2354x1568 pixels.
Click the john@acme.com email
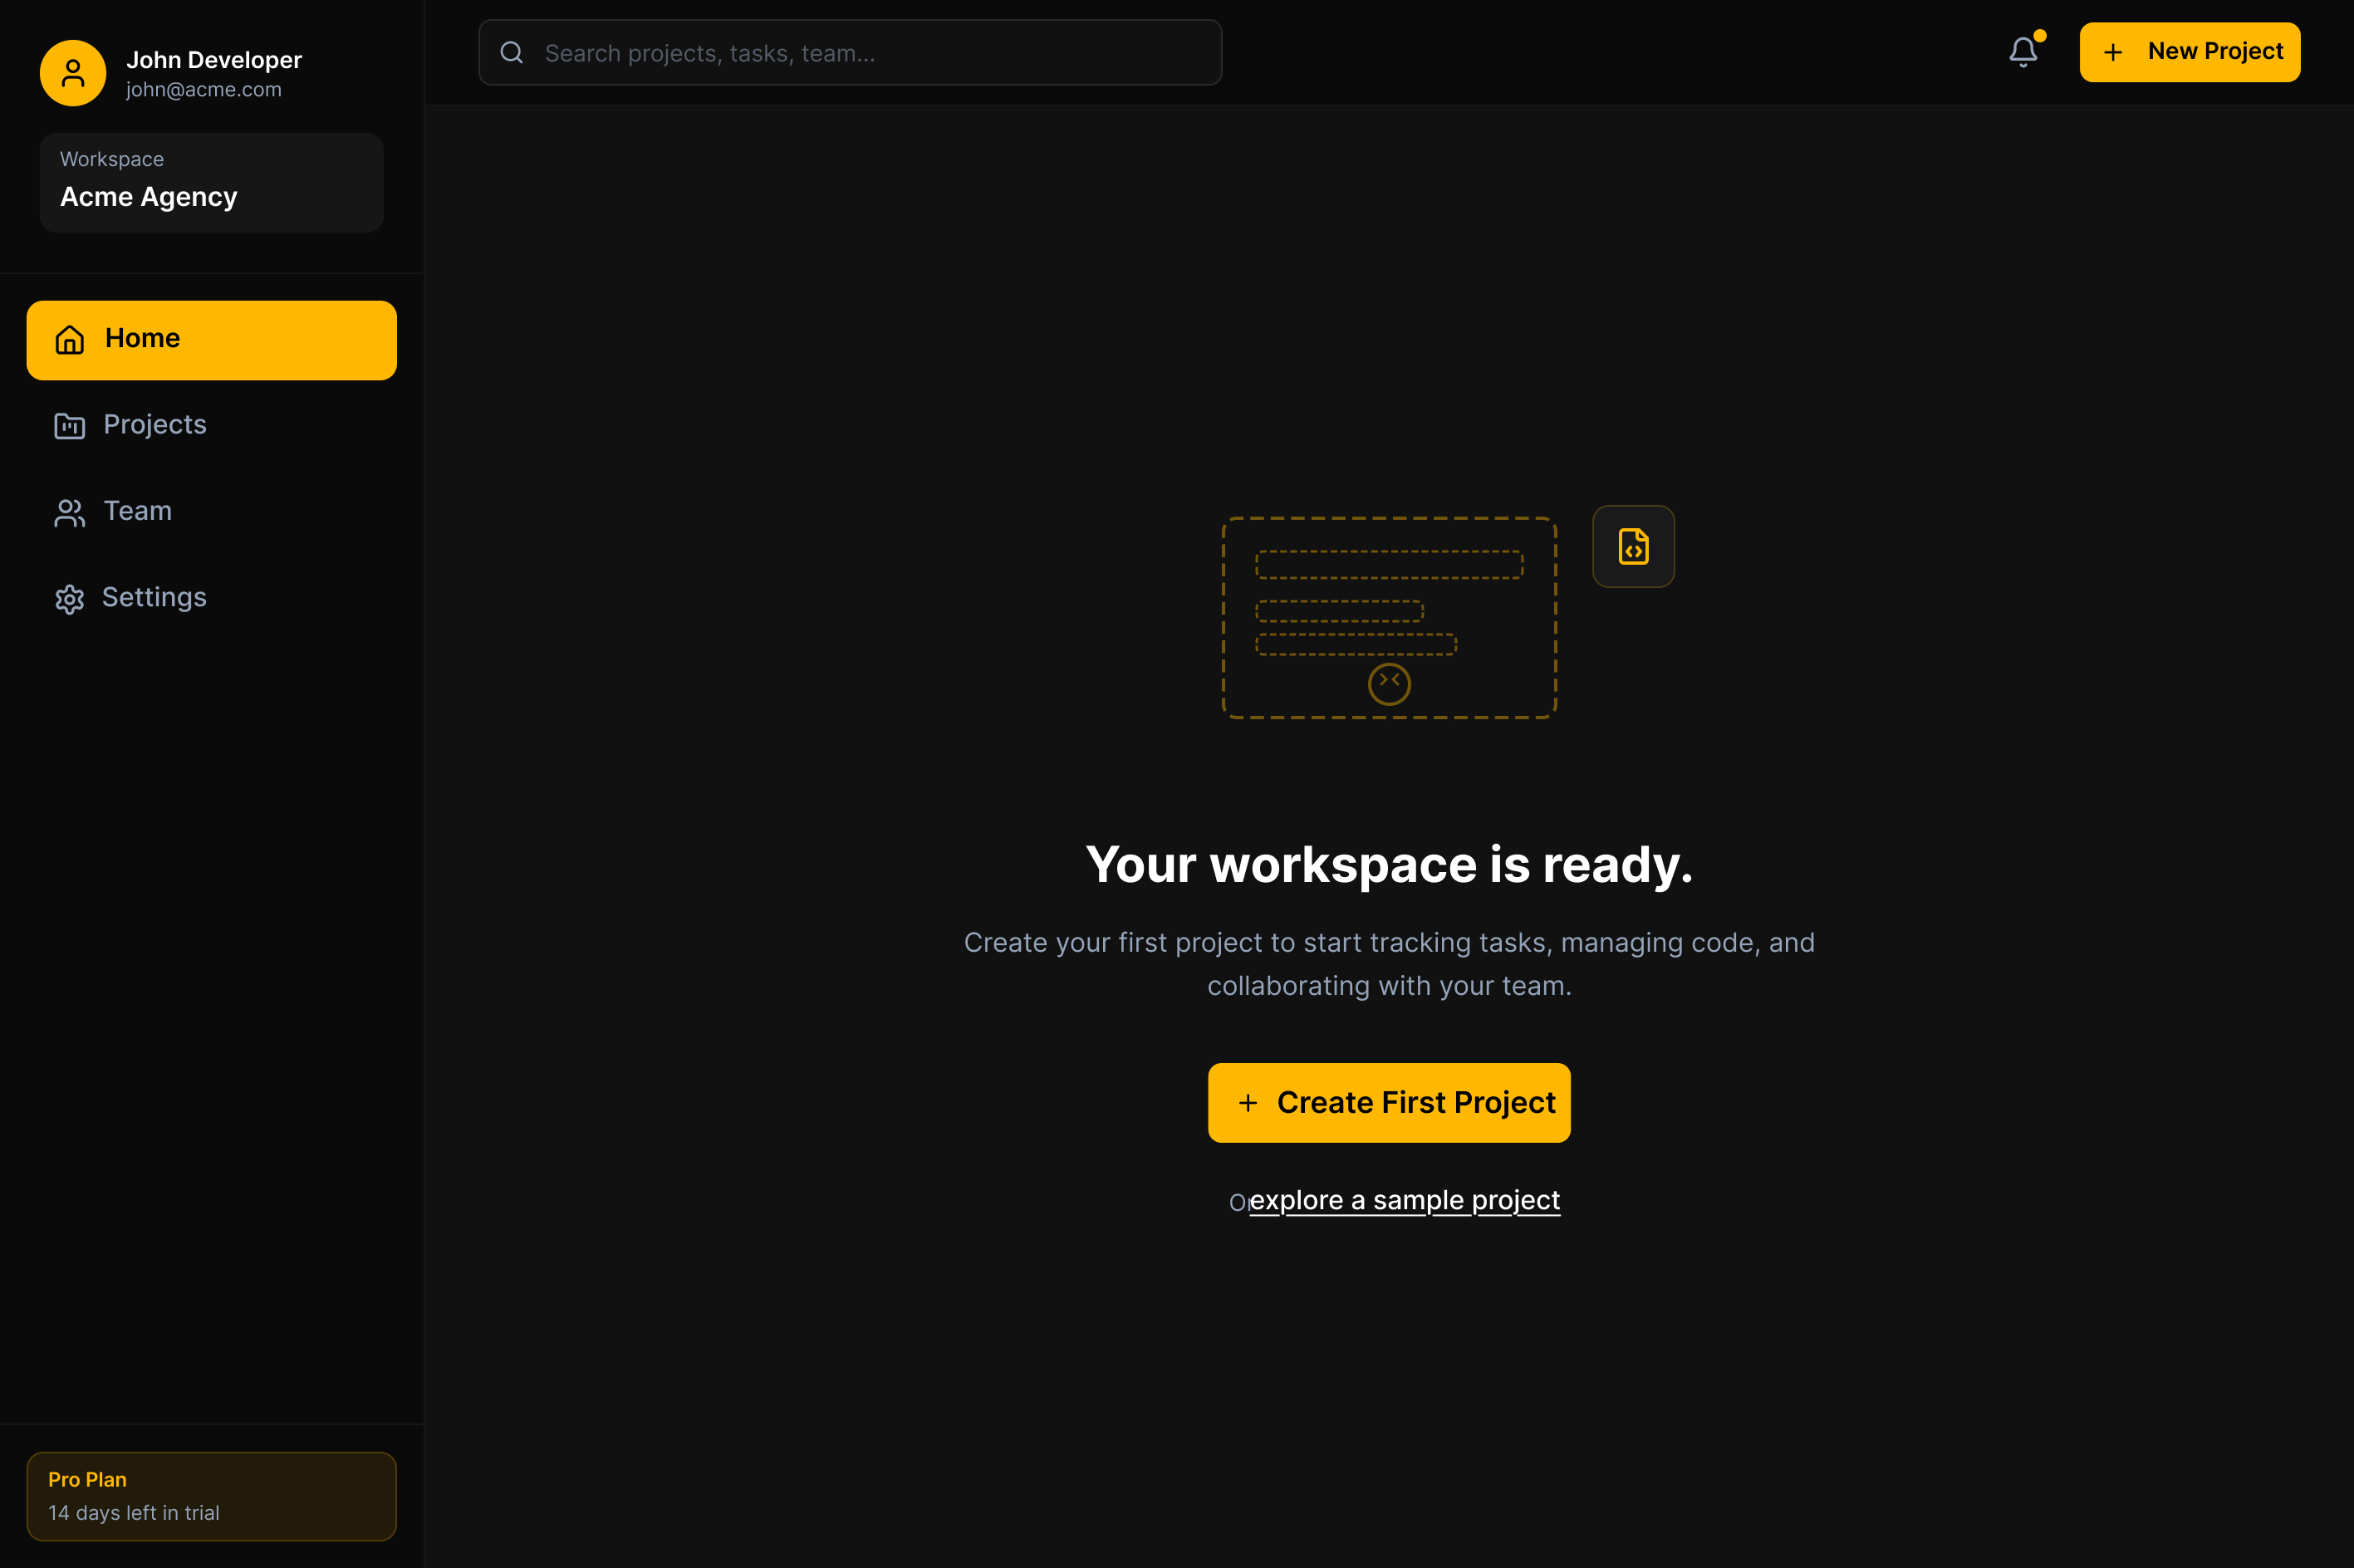(204, 90)
